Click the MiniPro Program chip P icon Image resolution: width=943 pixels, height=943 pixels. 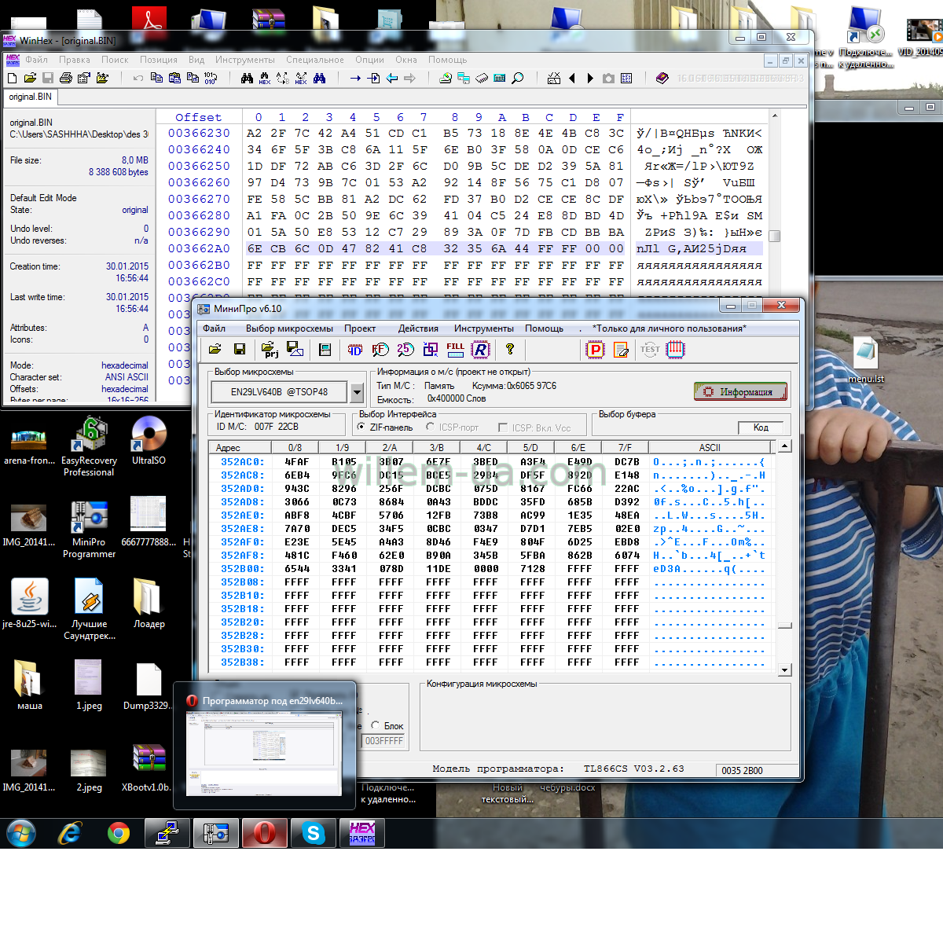[595, 350]
